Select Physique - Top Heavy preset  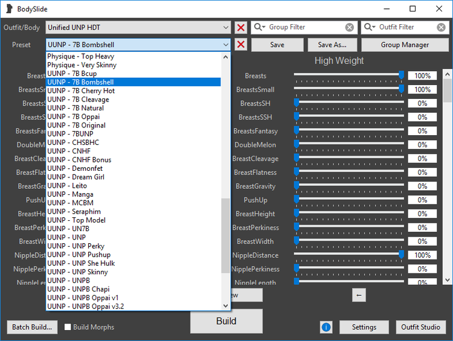[133, 56]
